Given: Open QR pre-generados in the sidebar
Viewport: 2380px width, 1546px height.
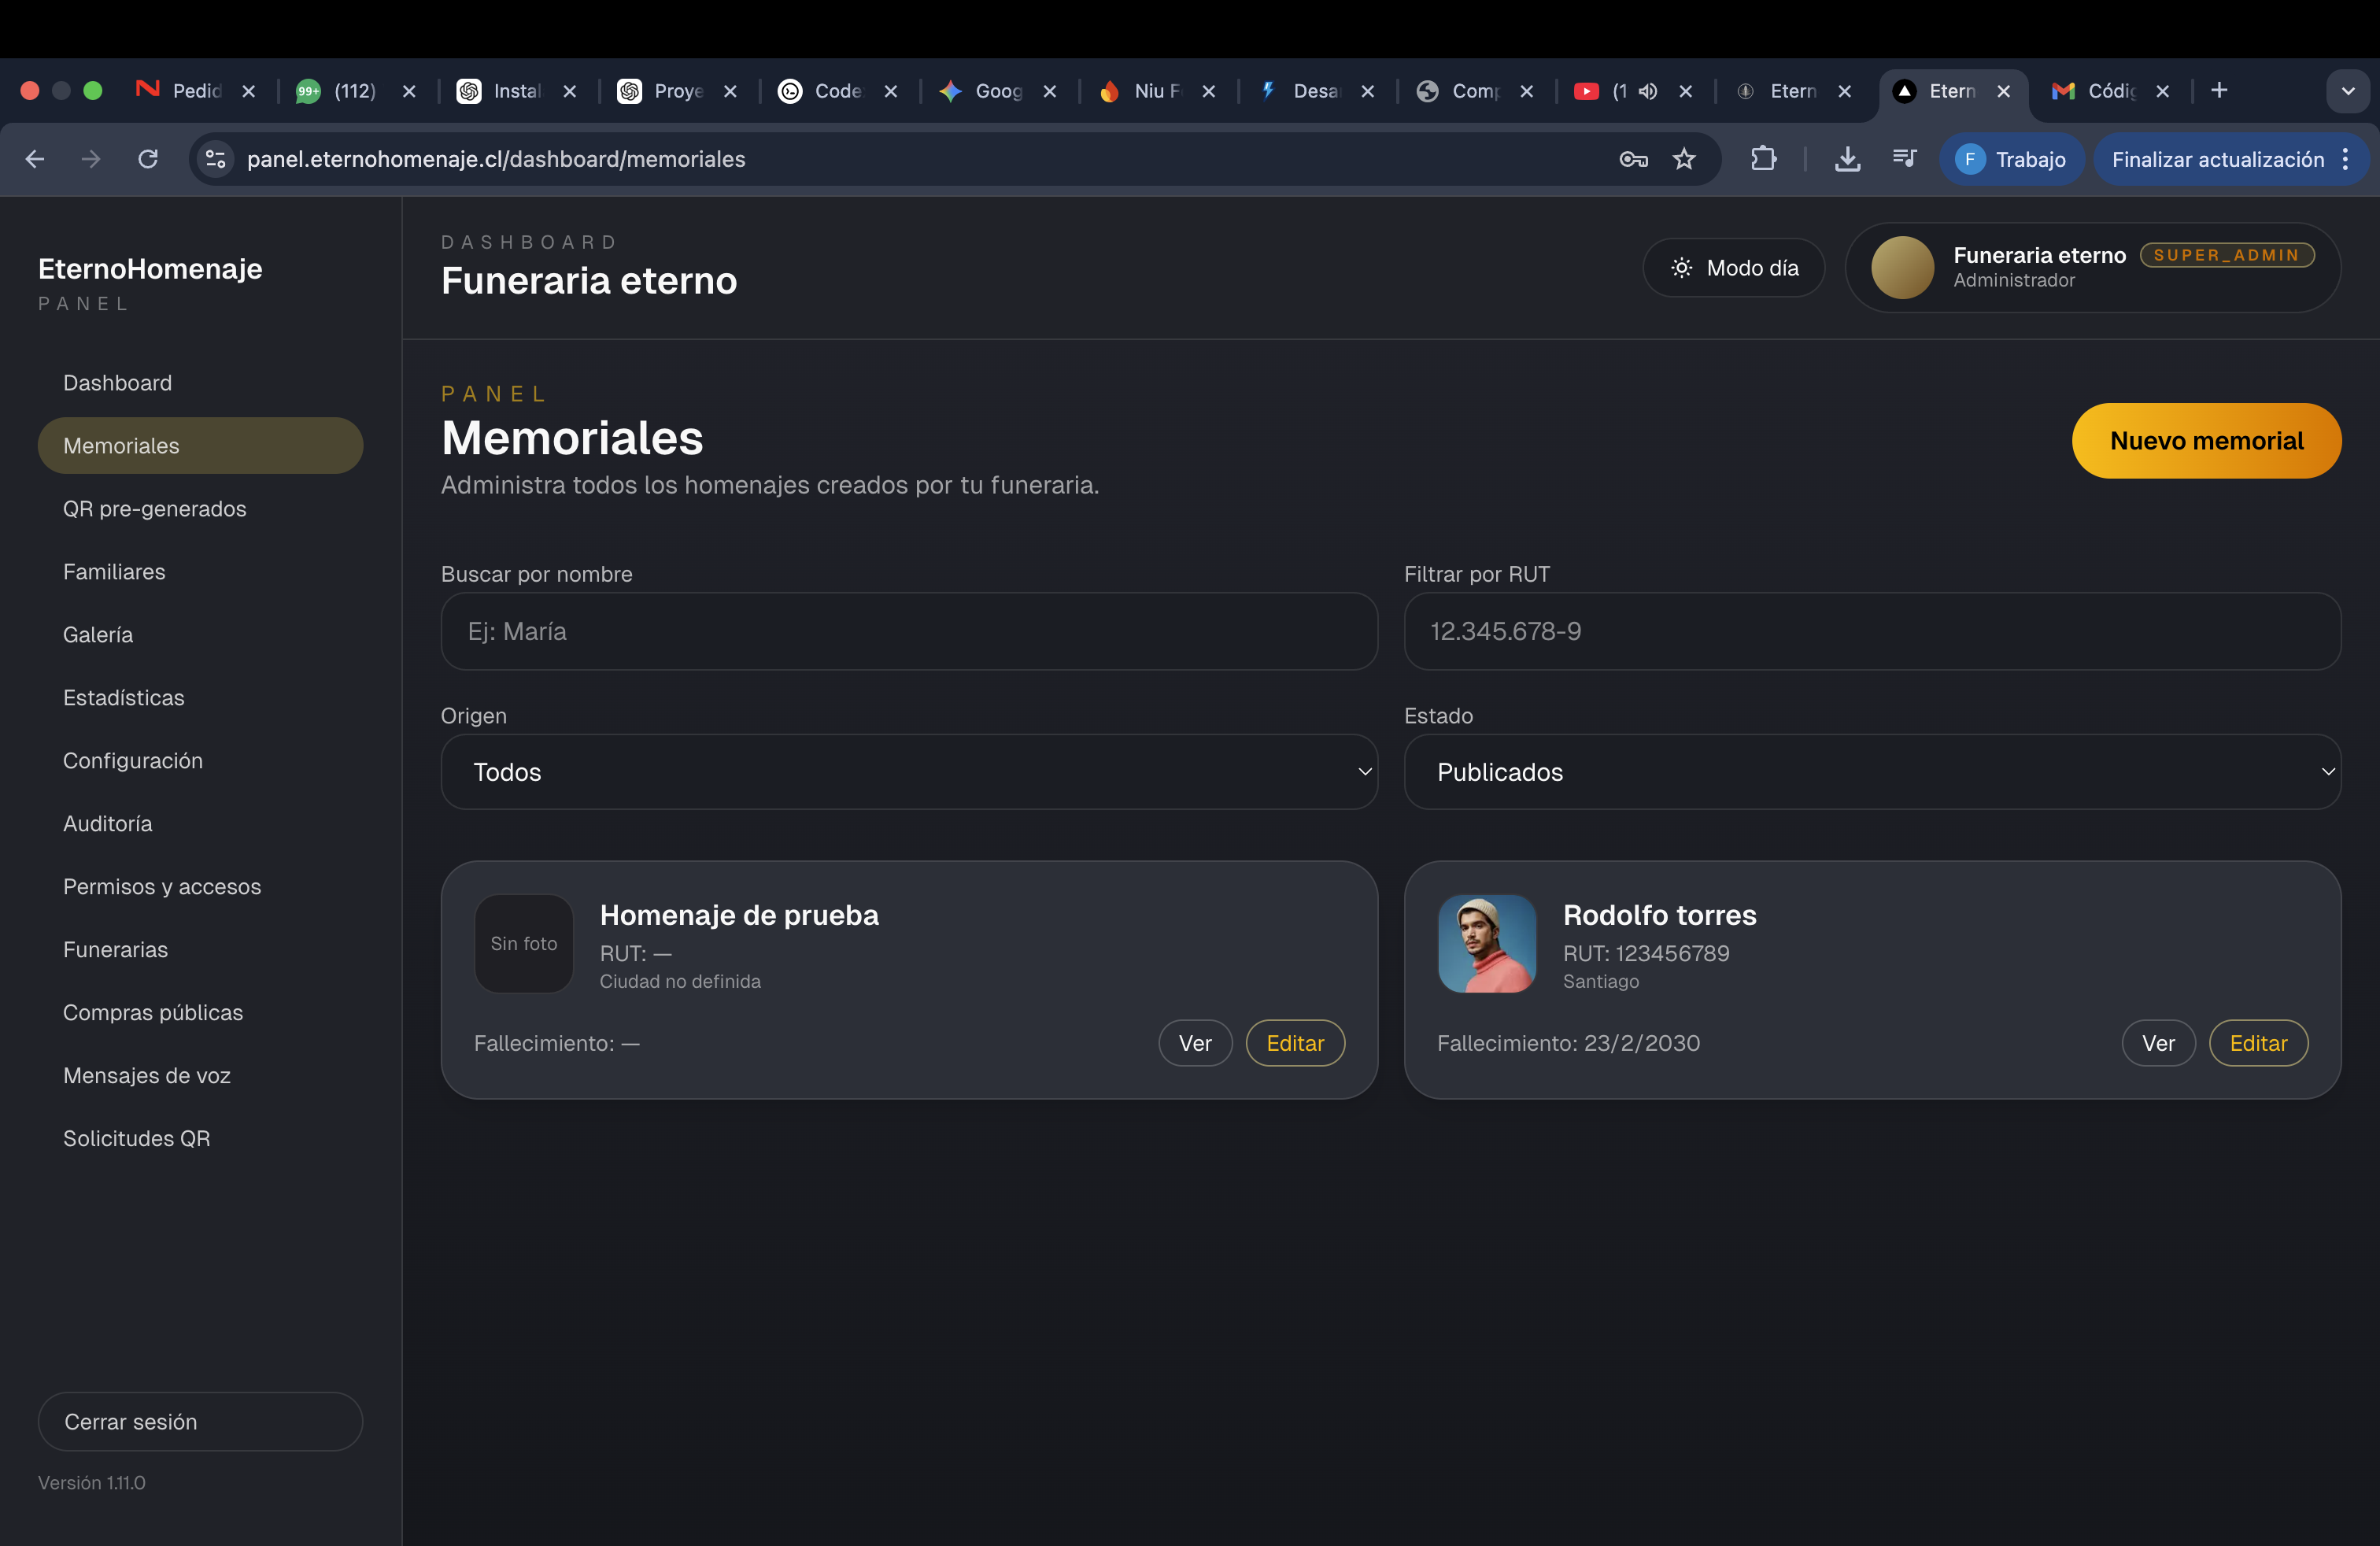Looking at the screenshot, I should (x=154, y=509).
